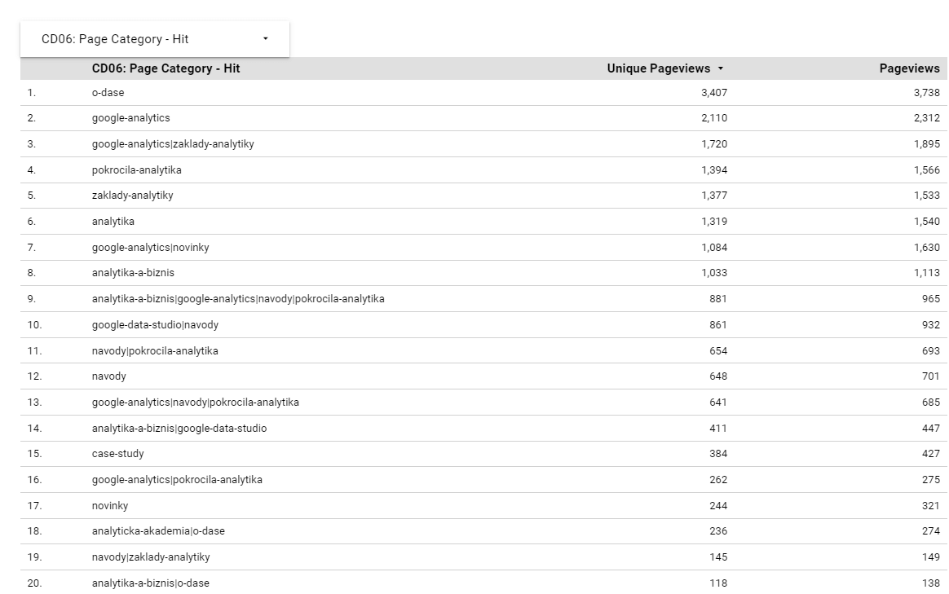The image size is (949, 594).
Task: Click unique pageviews value 244
Action: [x=718, y=506]
